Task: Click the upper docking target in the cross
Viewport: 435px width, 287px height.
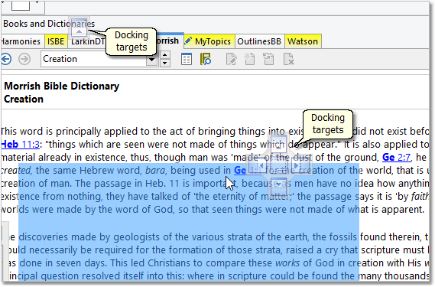Action: tap(278, 145)
